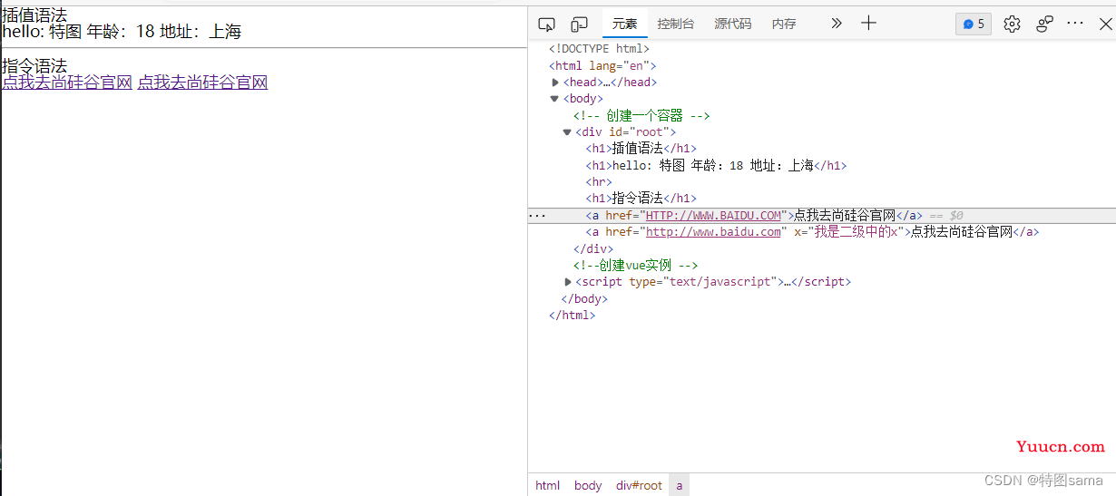The height and width of the screenshot is (496, 1116).
Task: Close the DevTools panel
Action: click(x=1105, y=24)
